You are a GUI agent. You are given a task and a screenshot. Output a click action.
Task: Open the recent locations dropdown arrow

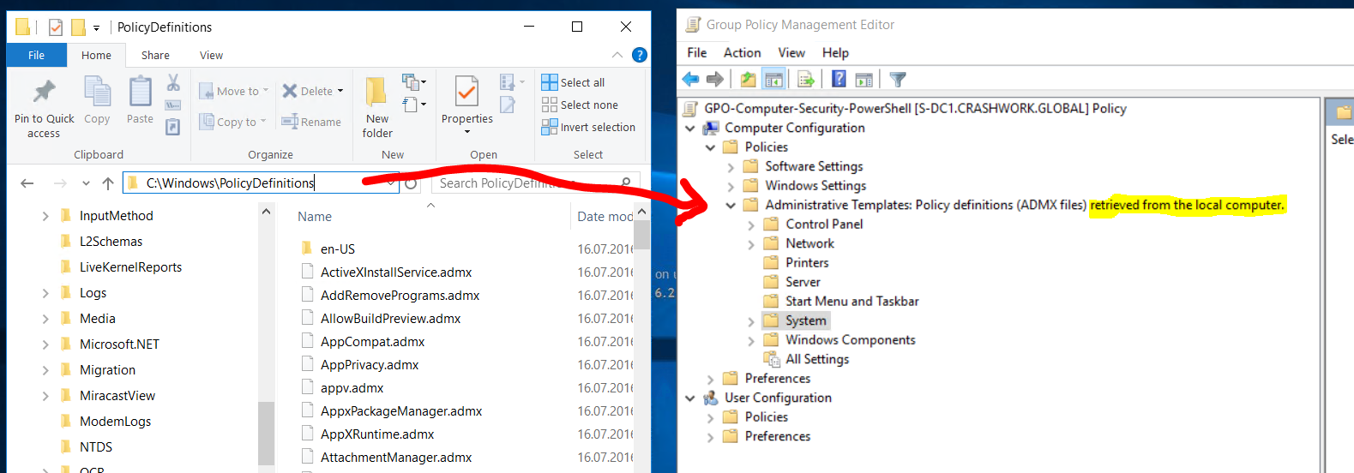tap(86, 183)
